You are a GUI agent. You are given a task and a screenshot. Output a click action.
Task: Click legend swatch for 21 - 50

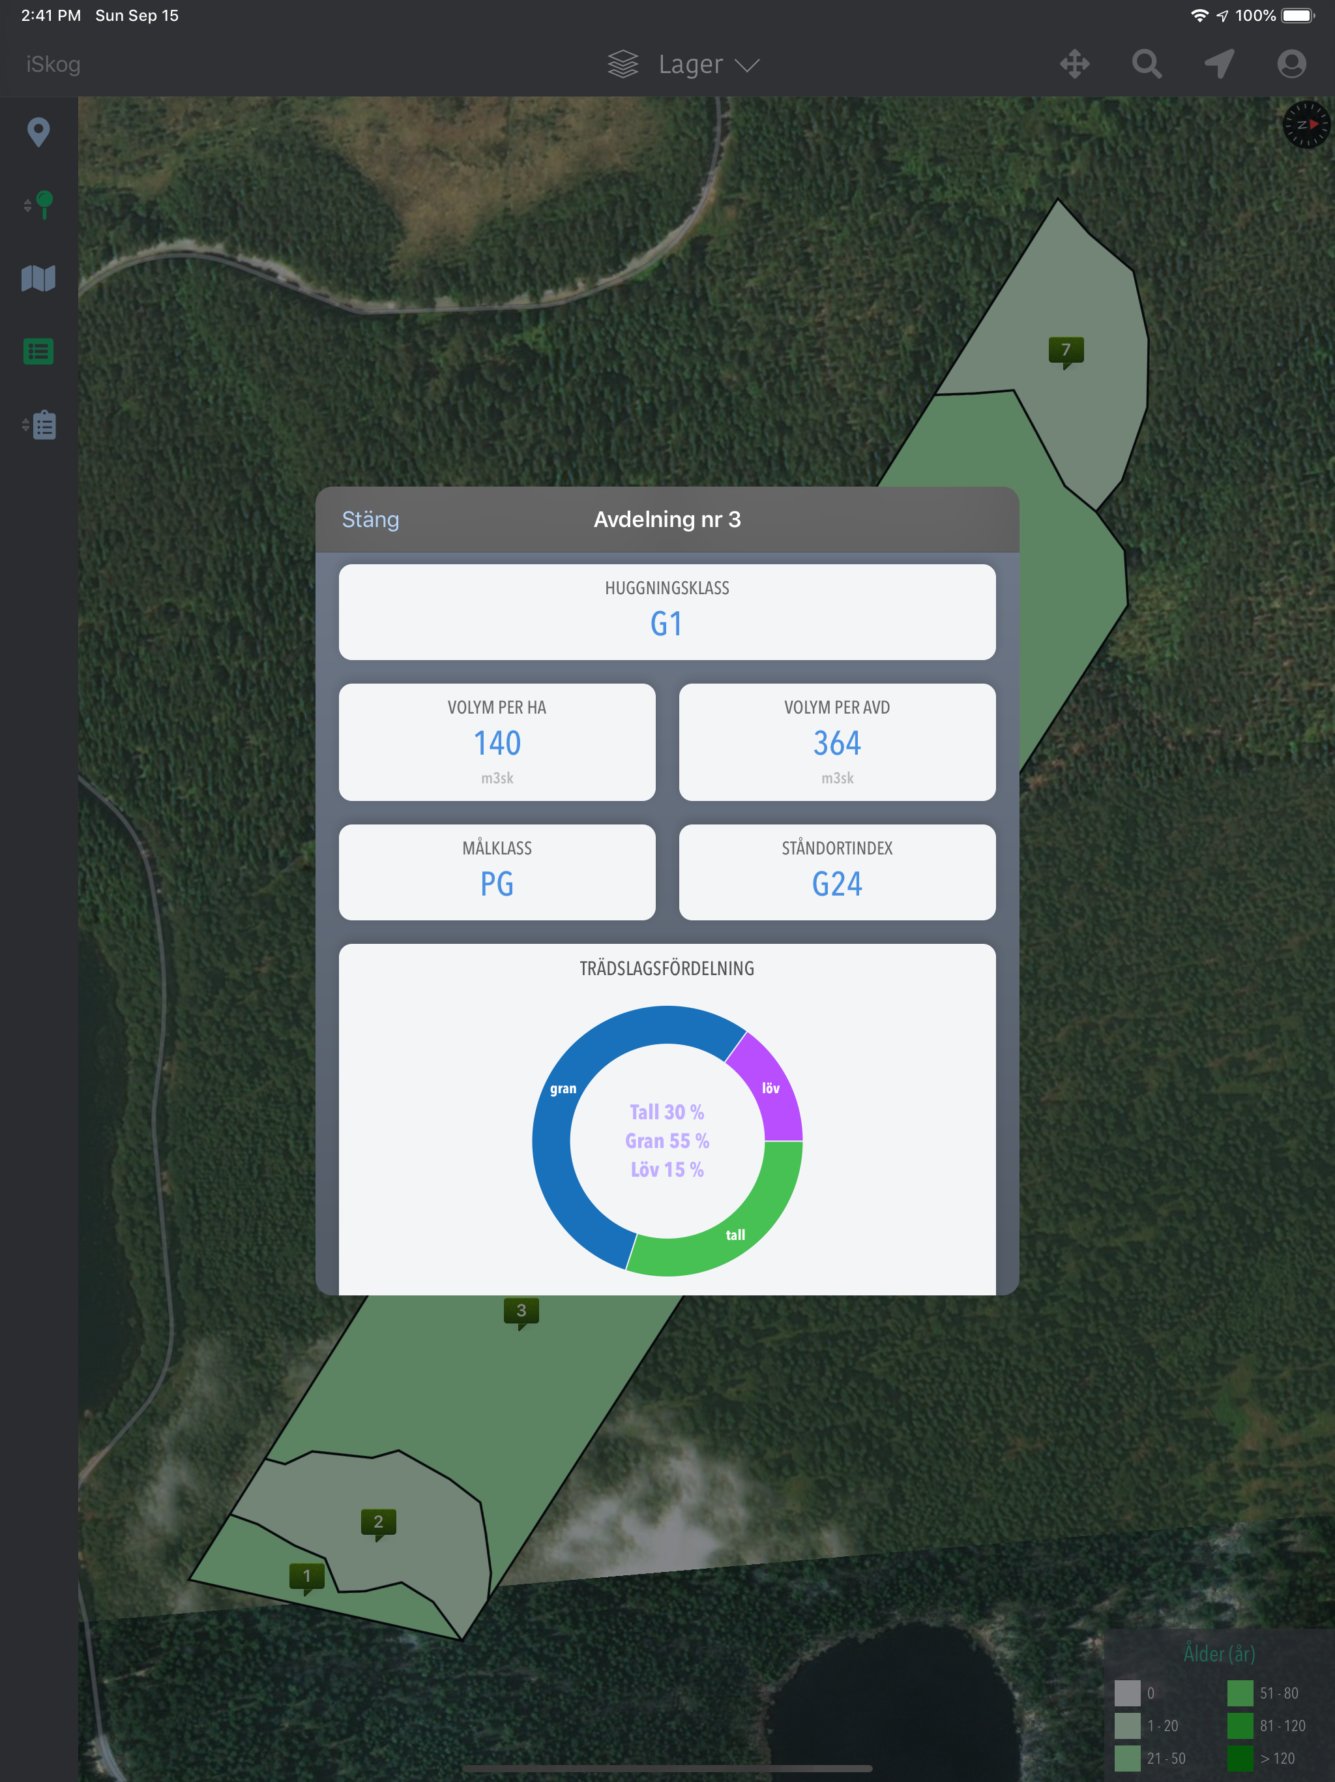point(1127,1759)
